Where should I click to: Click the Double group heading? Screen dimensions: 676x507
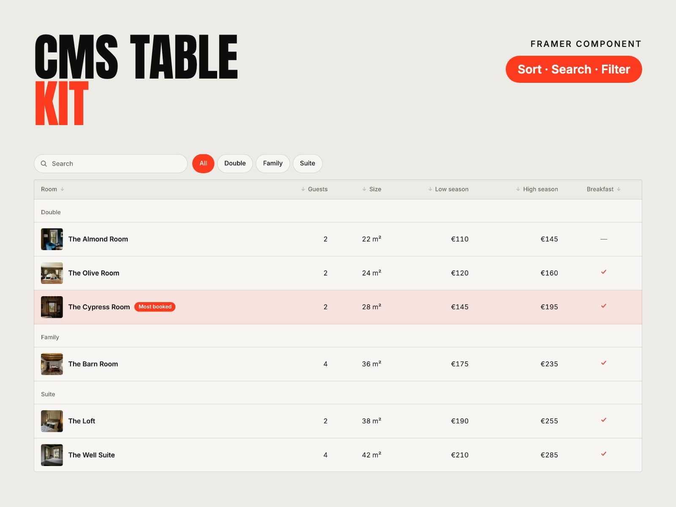coord(51,212)
